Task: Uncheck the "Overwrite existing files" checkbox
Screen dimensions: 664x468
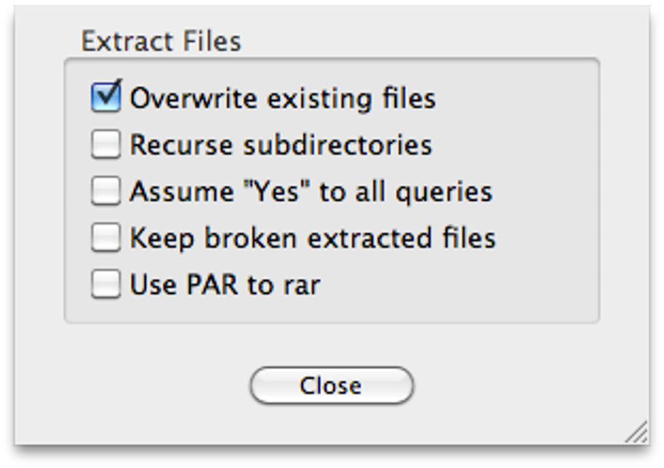Action: (x=105, y=98)
